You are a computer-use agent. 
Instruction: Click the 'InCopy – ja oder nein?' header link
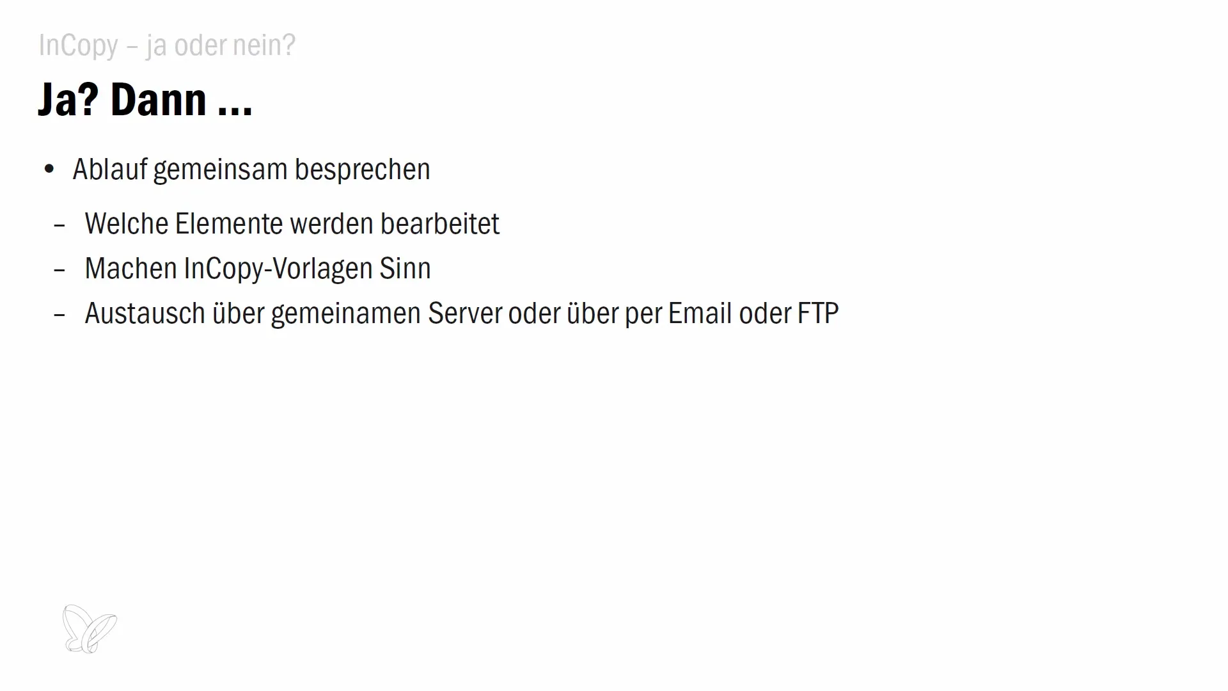coord(166,44)
